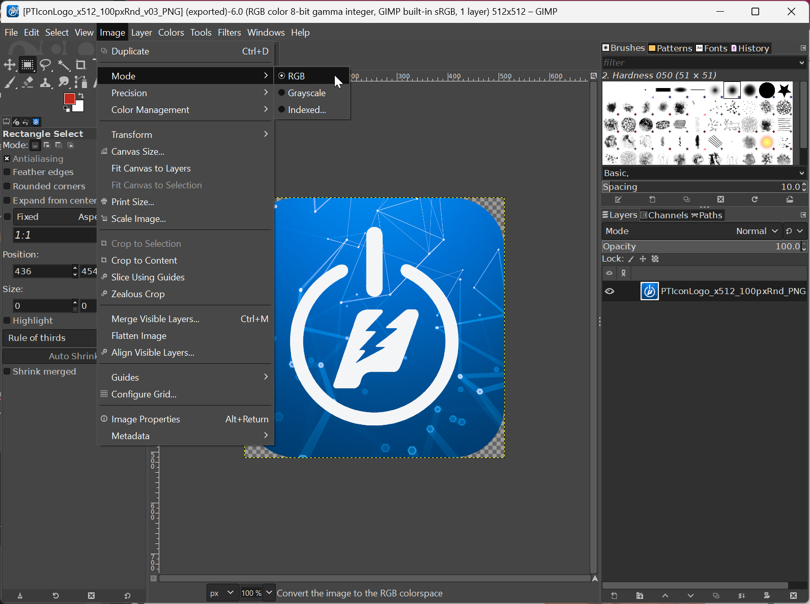Enable the Shrink merged checkbox

tap(7, 371)
